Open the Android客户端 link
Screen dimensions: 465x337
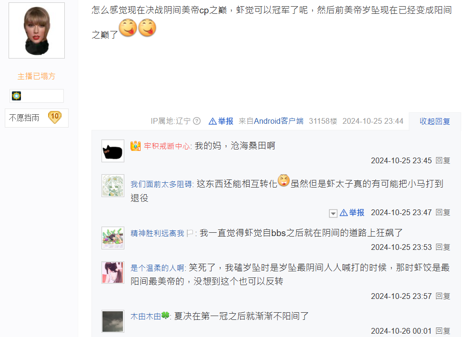point(278,121)
